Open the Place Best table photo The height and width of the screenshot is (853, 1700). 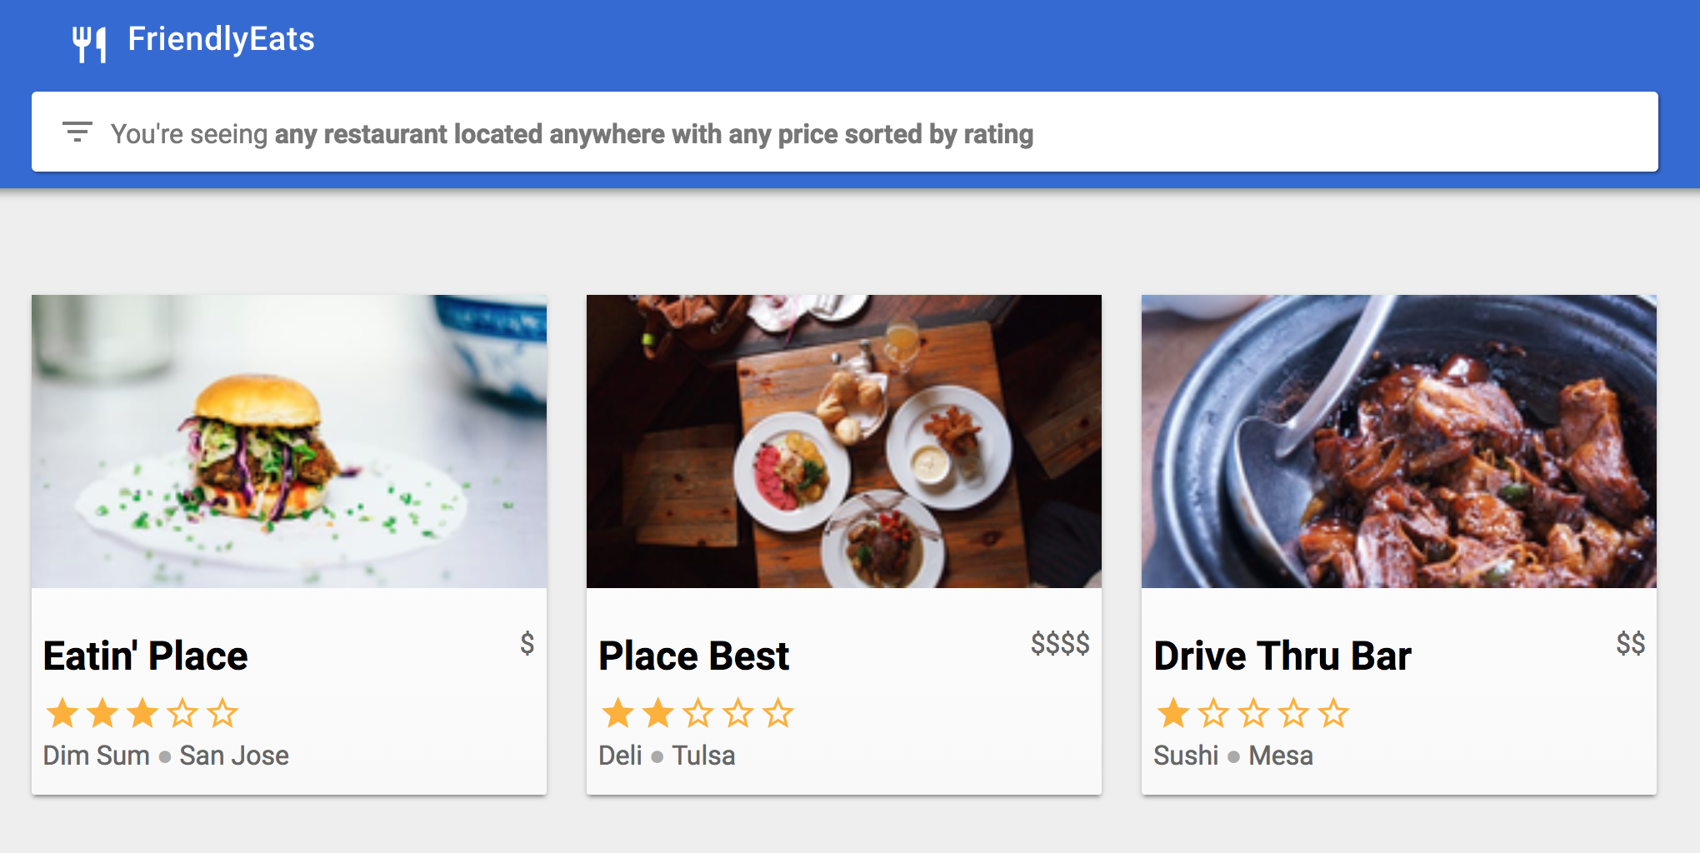click(x=843, y=441)
